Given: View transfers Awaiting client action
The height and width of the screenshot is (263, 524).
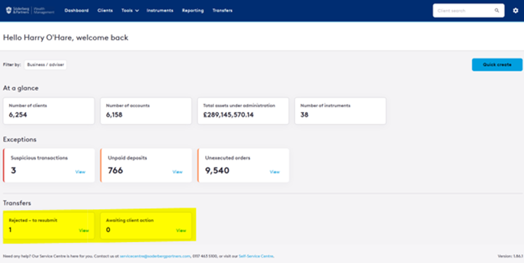Looking at the screenshot, I should (181, 230).
